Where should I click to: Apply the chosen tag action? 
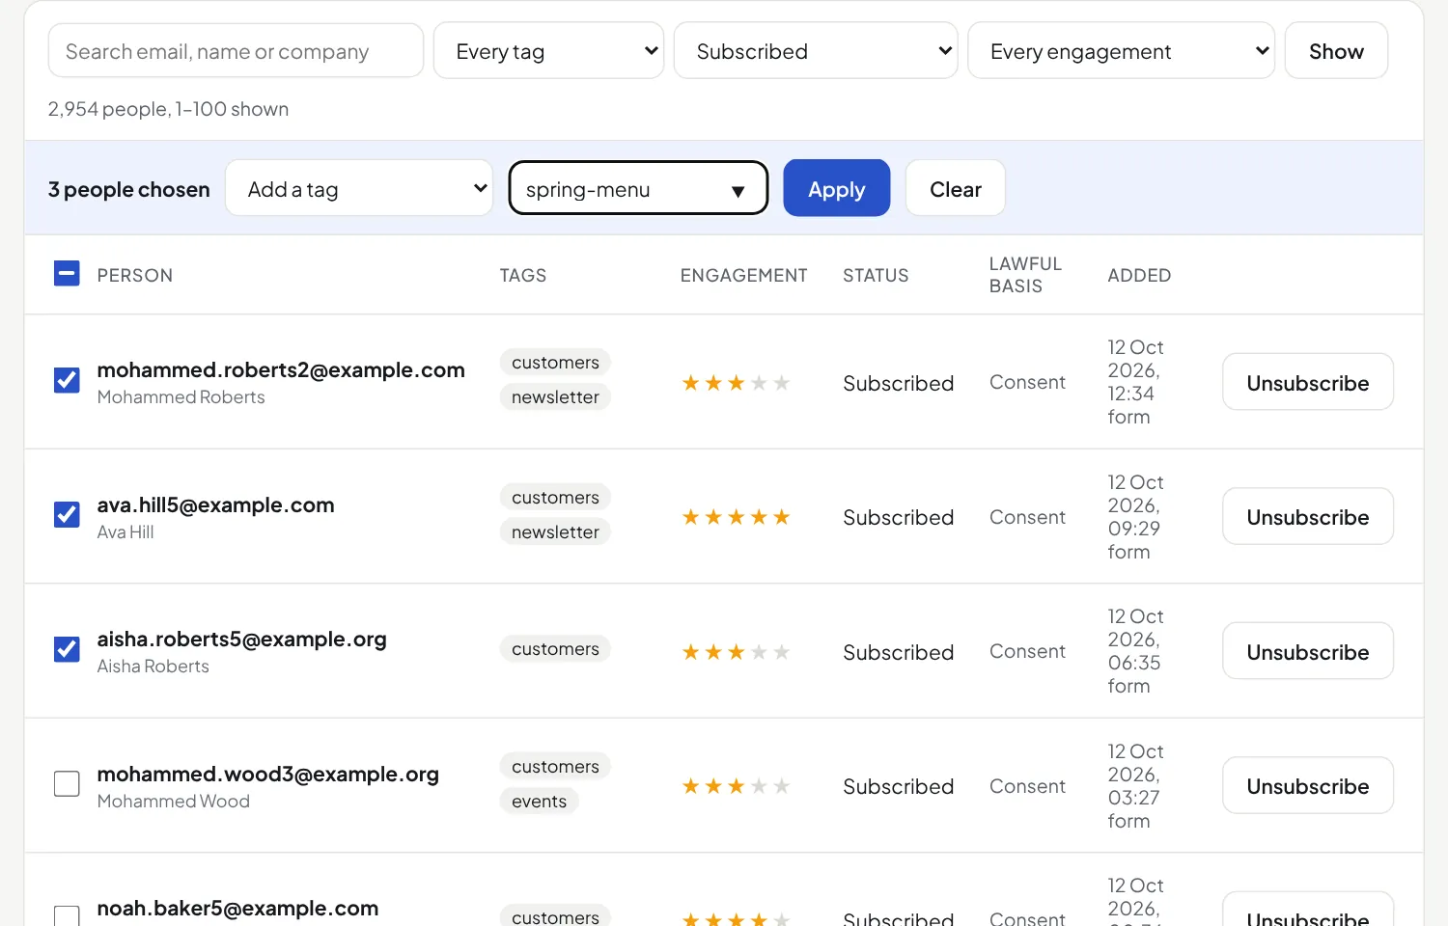coord(837,189)
